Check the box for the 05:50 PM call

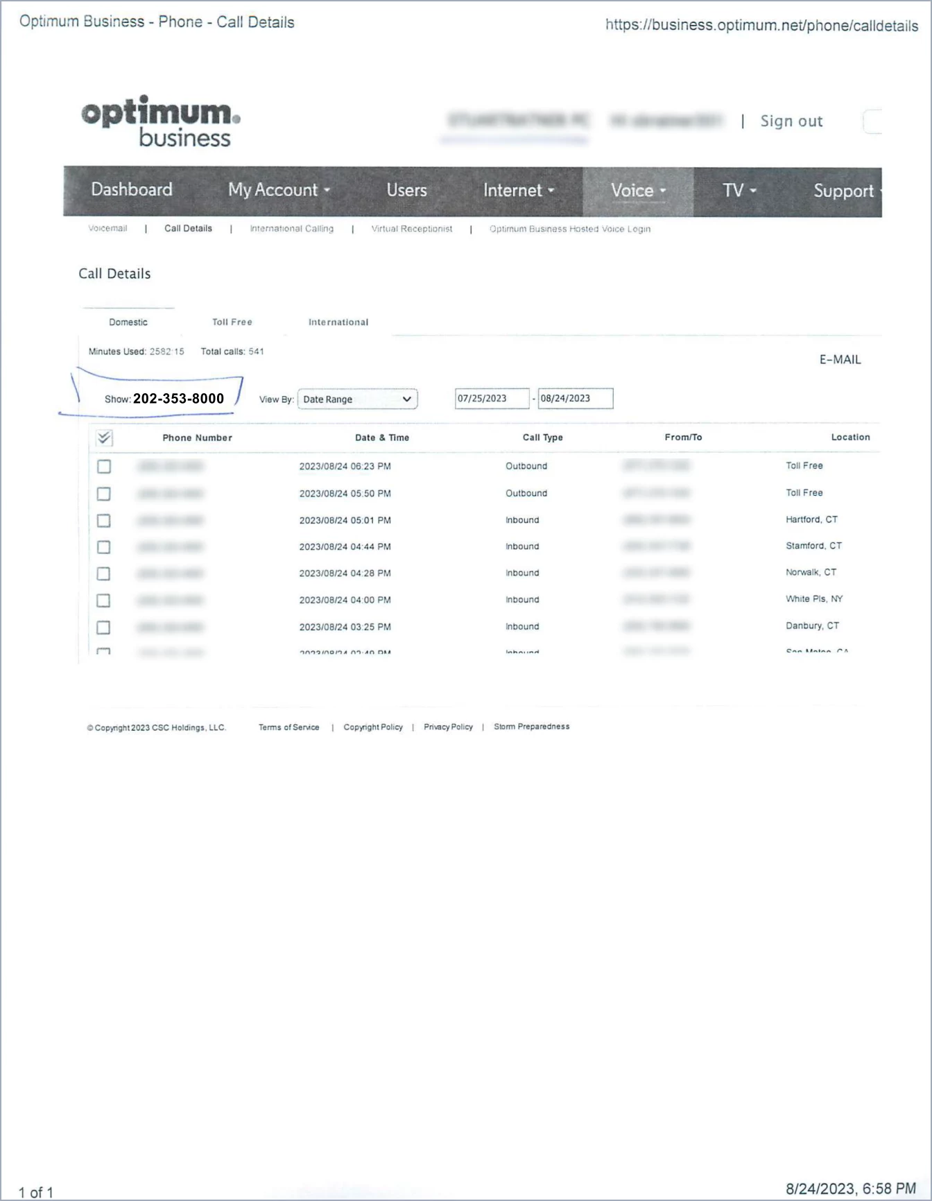(x=104, y=494)
